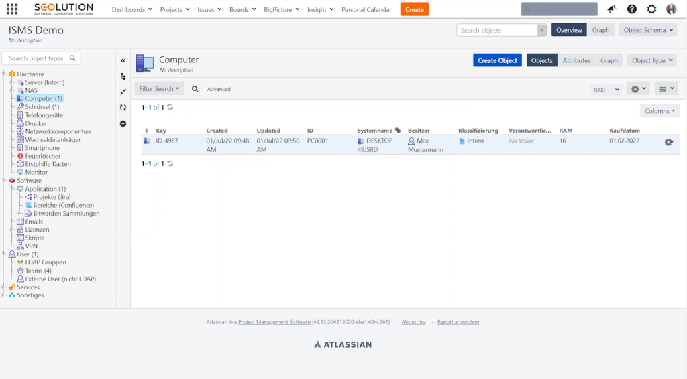Image resolution: width=687 pixels, height=379 pixels.
Task: Focus the Search objects field
Action: coord(497,31)
